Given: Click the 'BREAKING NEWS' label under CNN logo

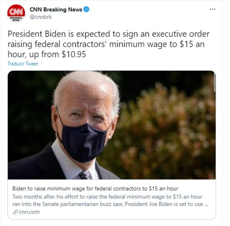Looking at the screenshot, I should pos(16,19).
